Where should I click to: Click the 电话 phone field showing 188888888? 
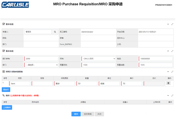156,59
